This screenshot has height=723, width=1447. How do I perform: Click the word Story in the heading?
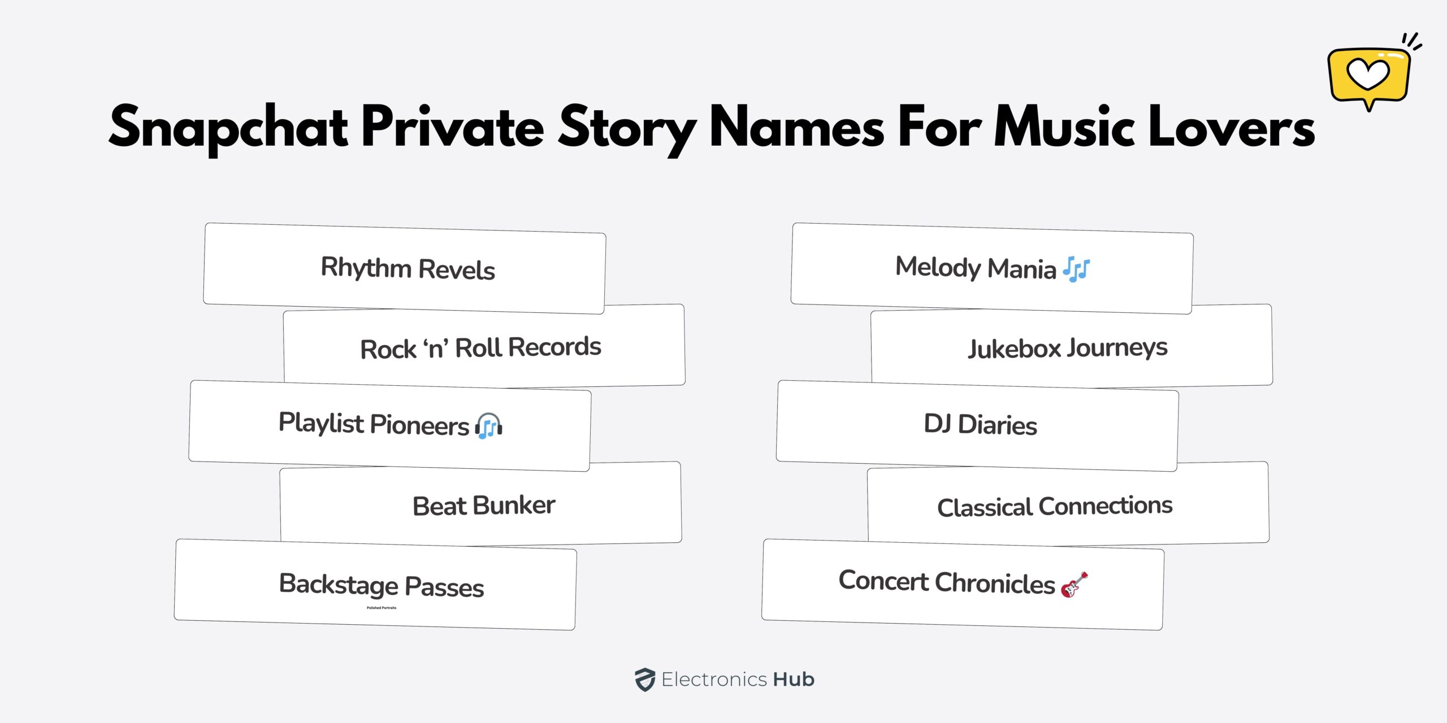(x=627, y=128)
